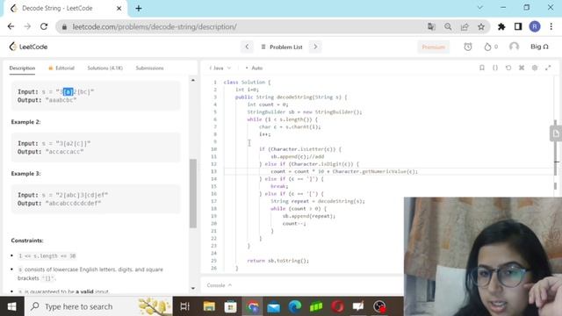Open Task View on taskbar
The height and width of the screenshot is (316, 562).
184,306
